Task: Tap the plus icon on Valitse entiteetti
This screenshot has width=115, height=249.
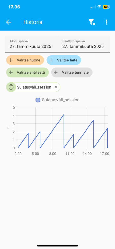Action: 11,72
